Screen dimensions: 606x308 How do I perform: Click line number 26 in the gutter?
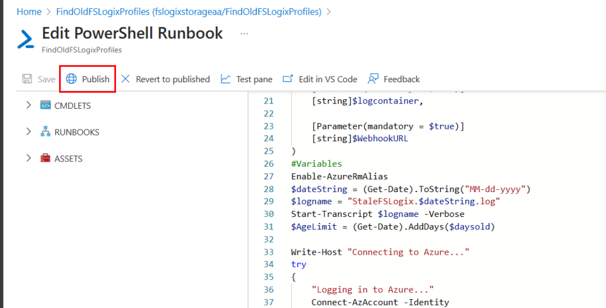(269, 164)
